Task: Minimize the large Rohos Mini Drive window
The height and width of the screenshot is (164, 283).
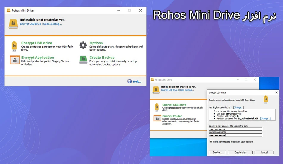Action: (119, 10)
